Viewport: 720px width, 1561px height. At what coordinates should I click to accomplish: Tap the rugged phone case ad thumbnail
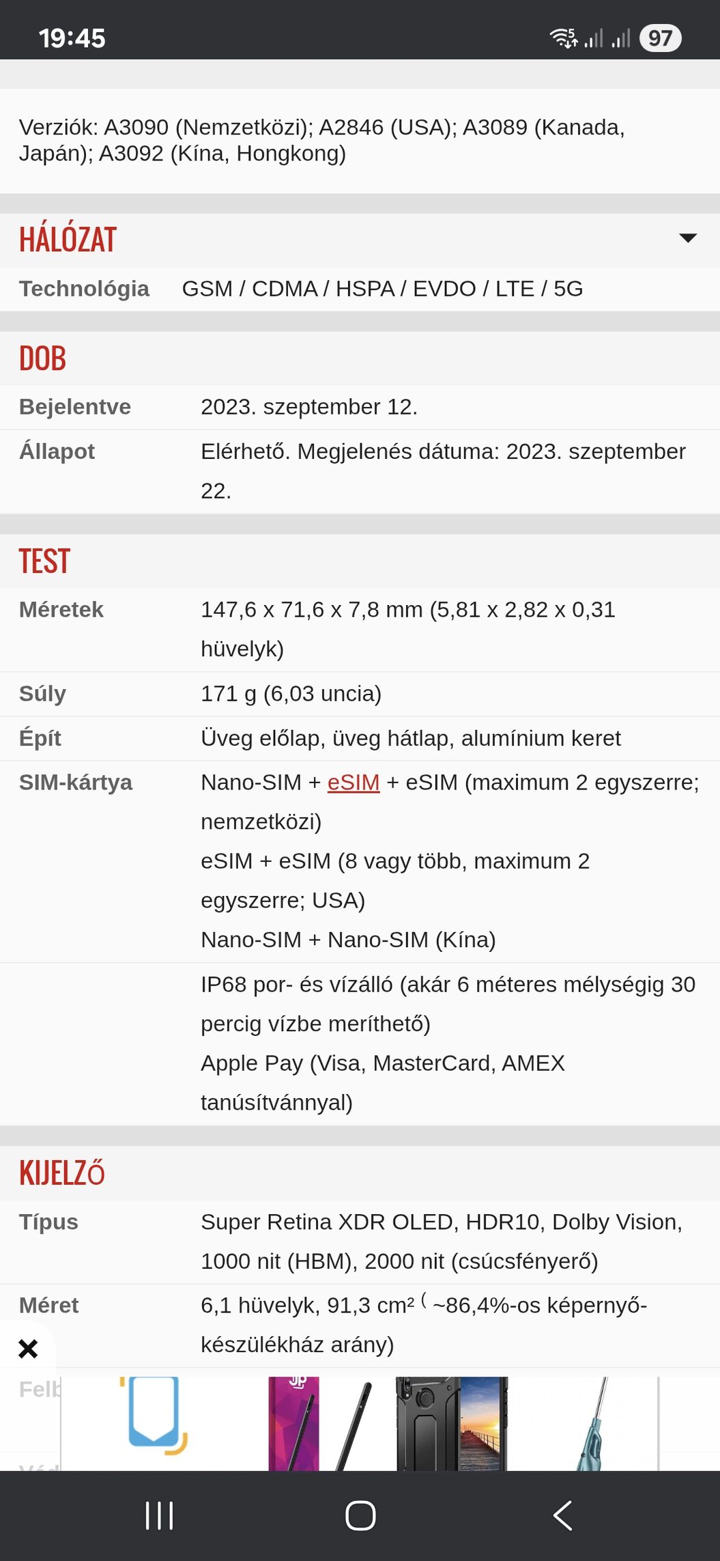452,1423
